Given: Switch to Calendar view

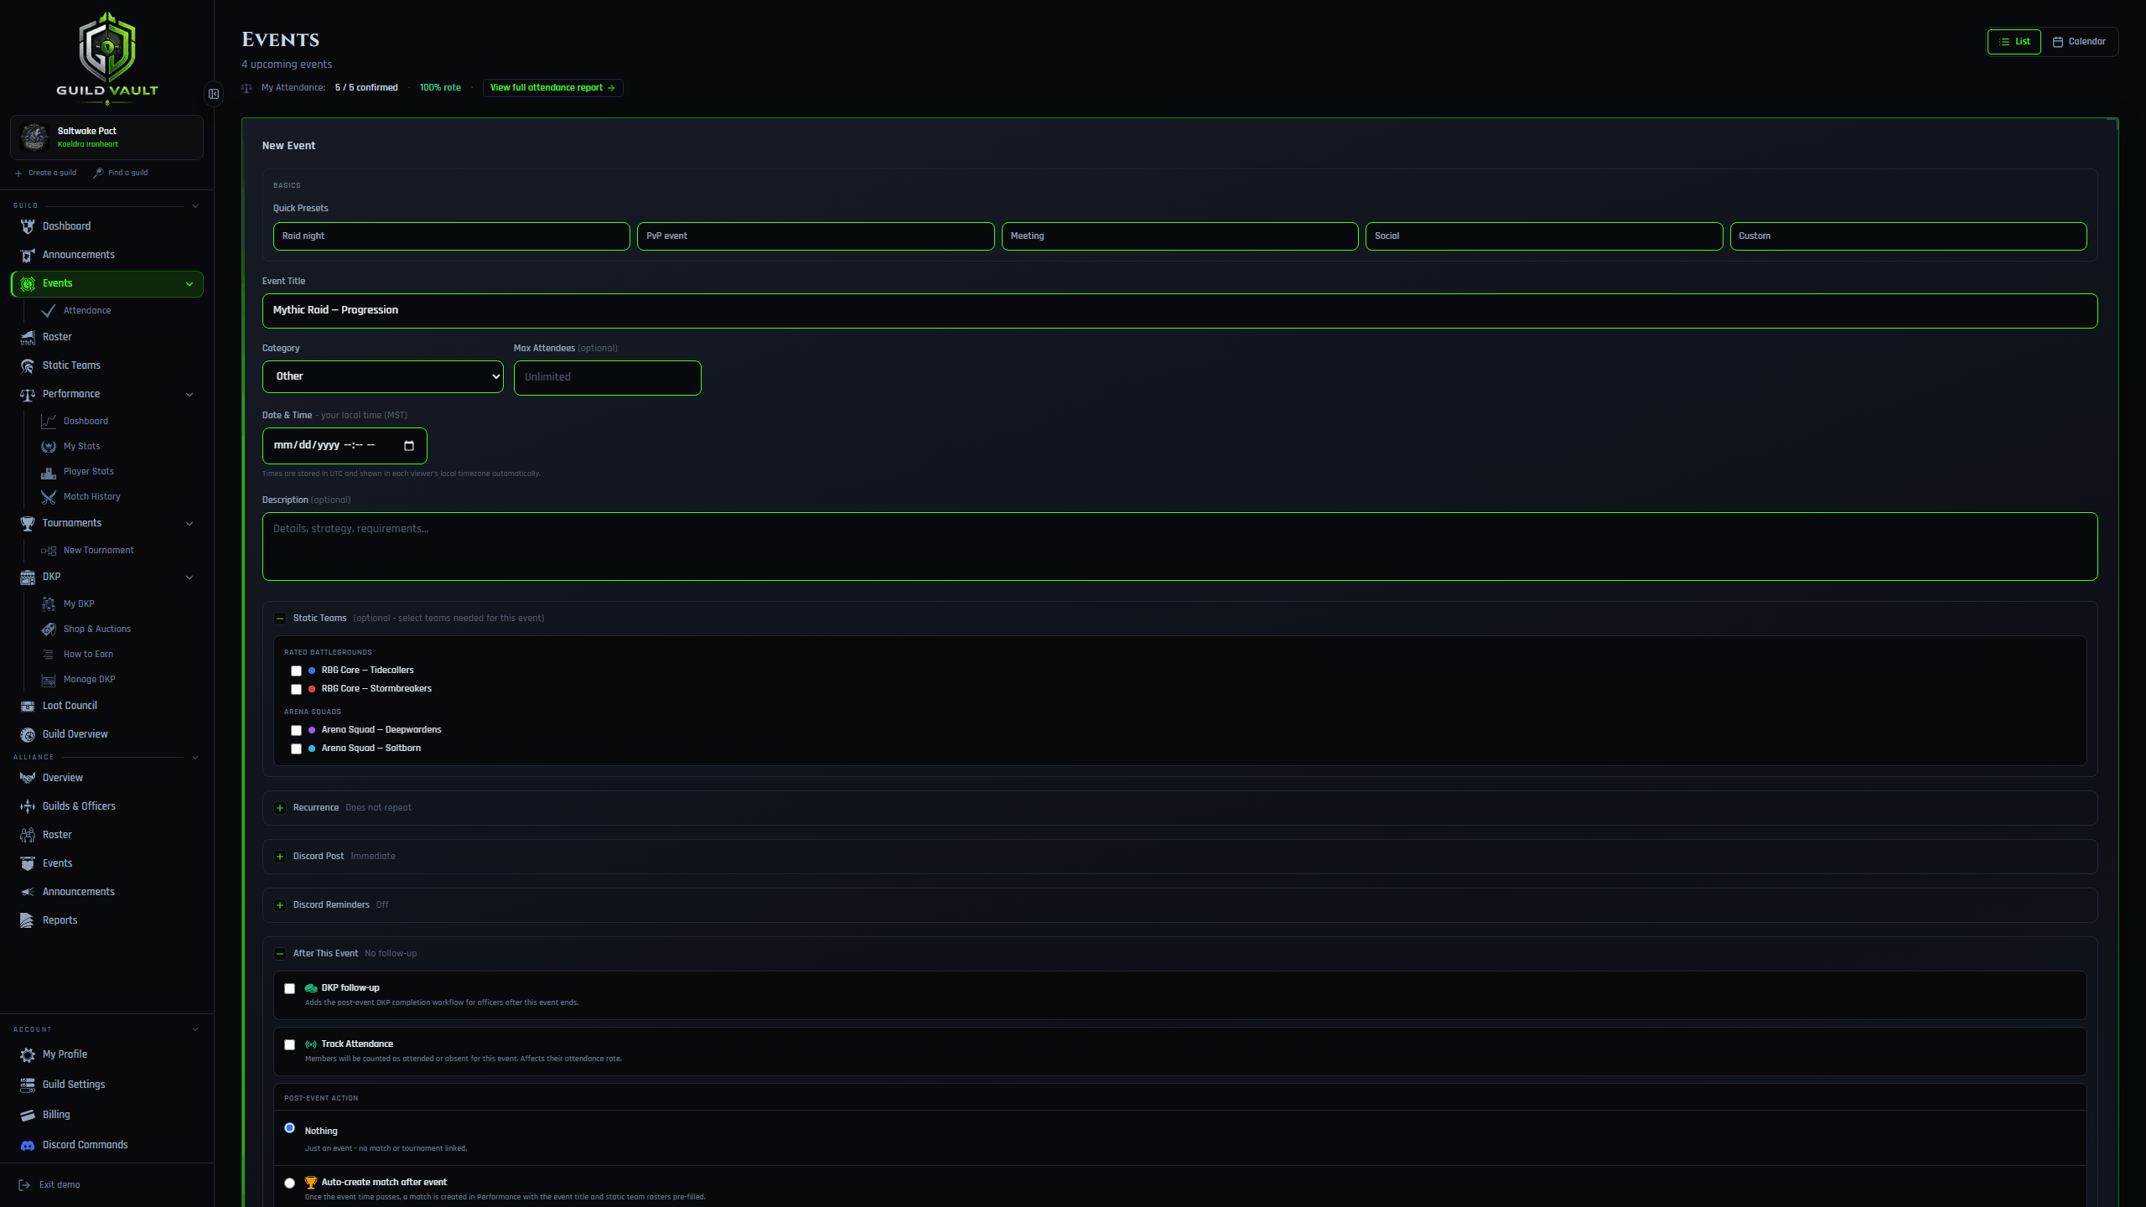Looking at the screenshot, I should [2079, 42].
